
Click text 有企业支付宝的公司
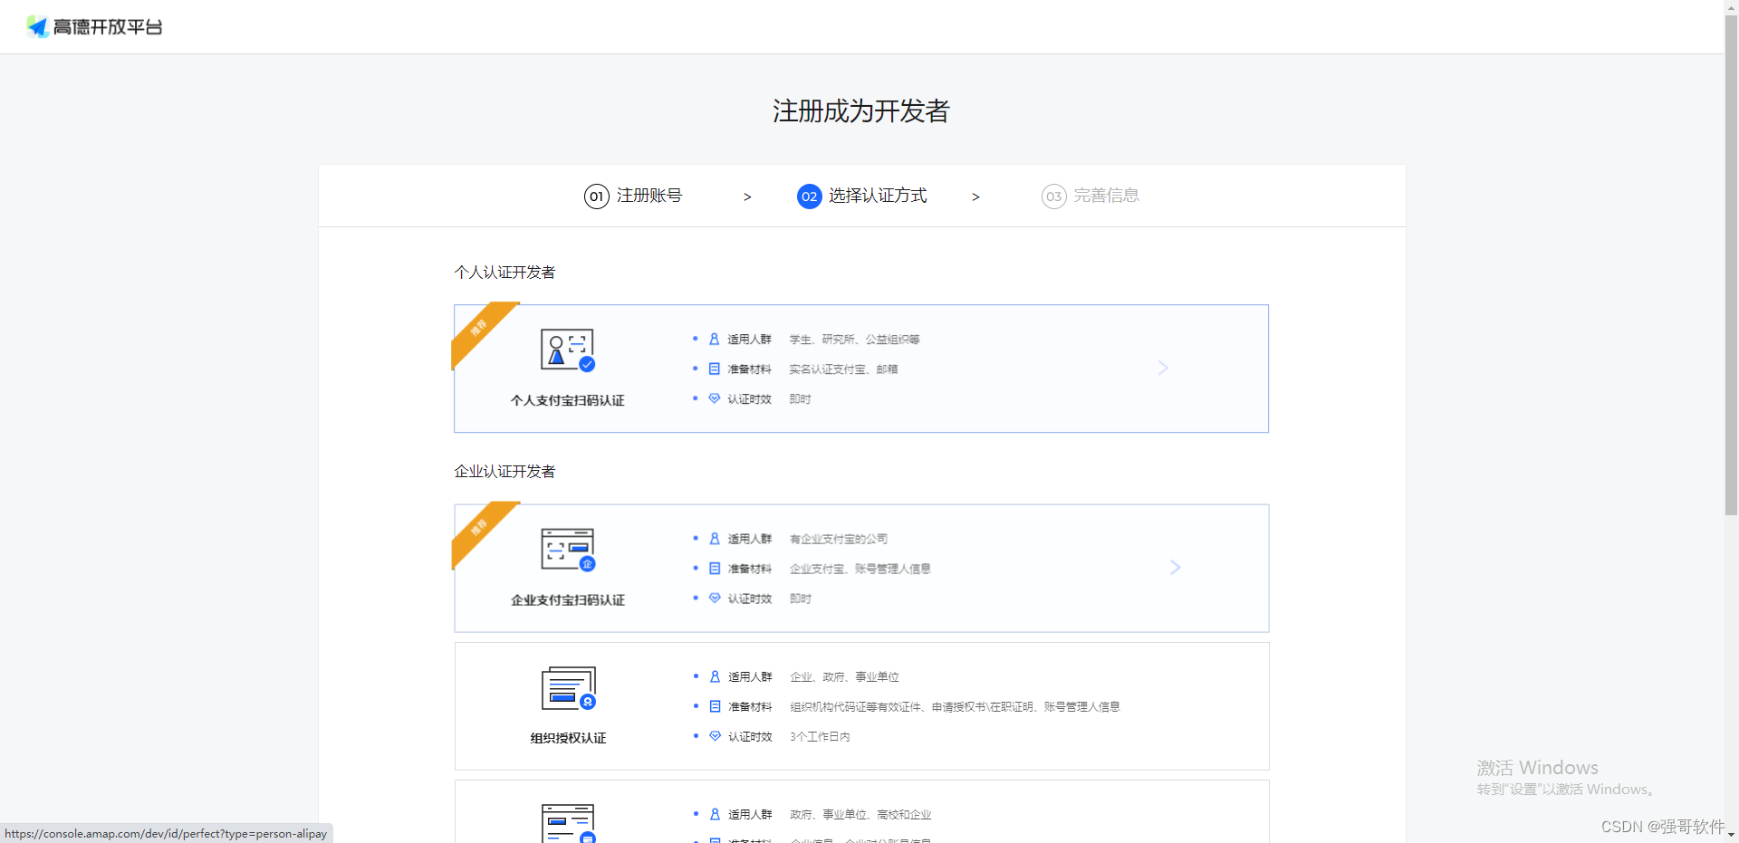pyautogui.click(x=839, y=540)
